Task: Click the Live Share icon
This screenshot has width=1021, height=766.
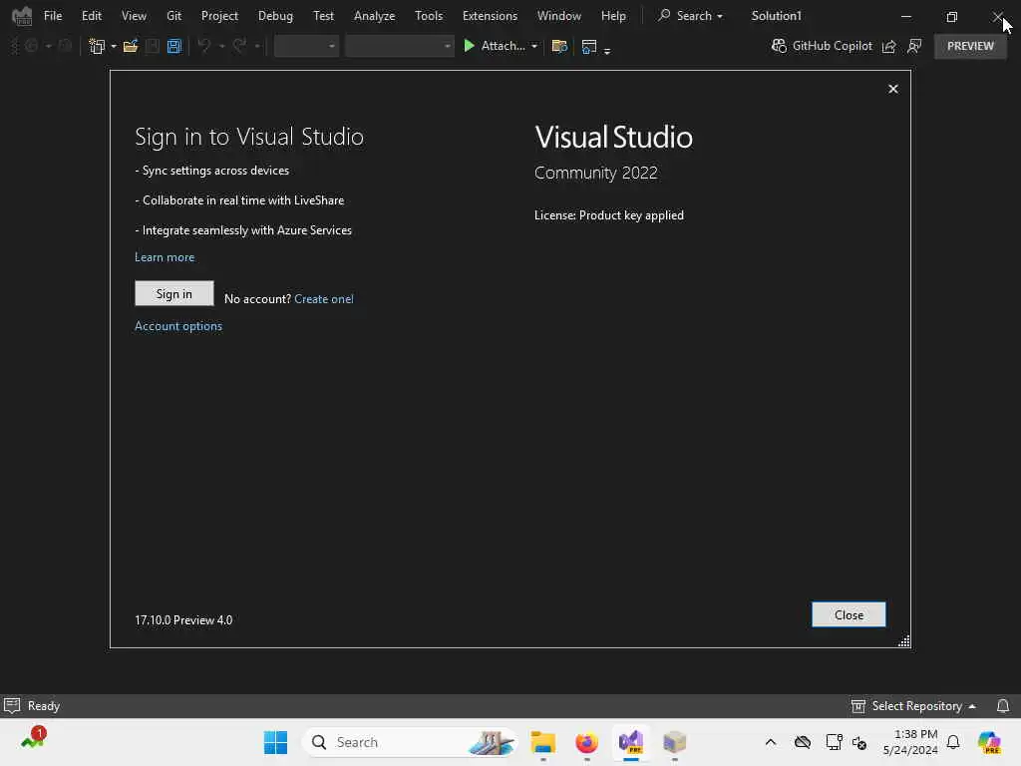Action: coord(888,46)
